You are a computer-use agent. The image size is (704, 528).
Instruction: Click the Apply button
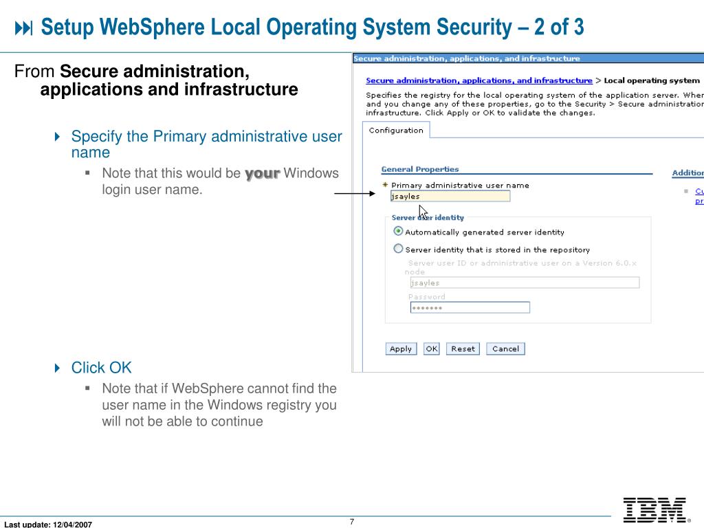point(401,349)
